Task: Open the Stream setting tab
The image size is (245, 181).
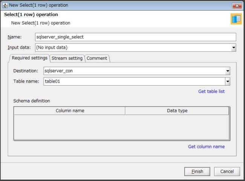Action: [x=67, y=58]
